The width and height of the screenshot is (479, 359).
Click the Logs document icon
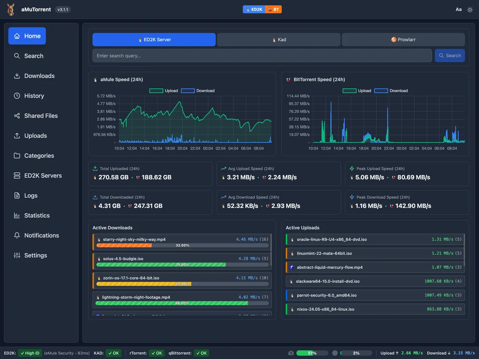click(17, 196)
